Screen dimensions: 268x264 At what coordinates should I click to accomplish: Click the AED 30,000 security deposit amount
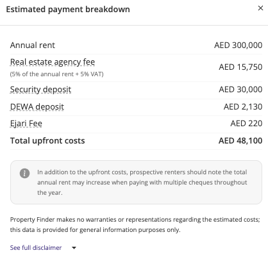[240, 90]
